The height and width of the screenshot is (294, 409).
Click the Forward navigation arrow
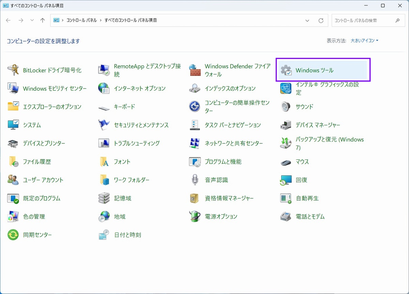[x=21, y=20]
